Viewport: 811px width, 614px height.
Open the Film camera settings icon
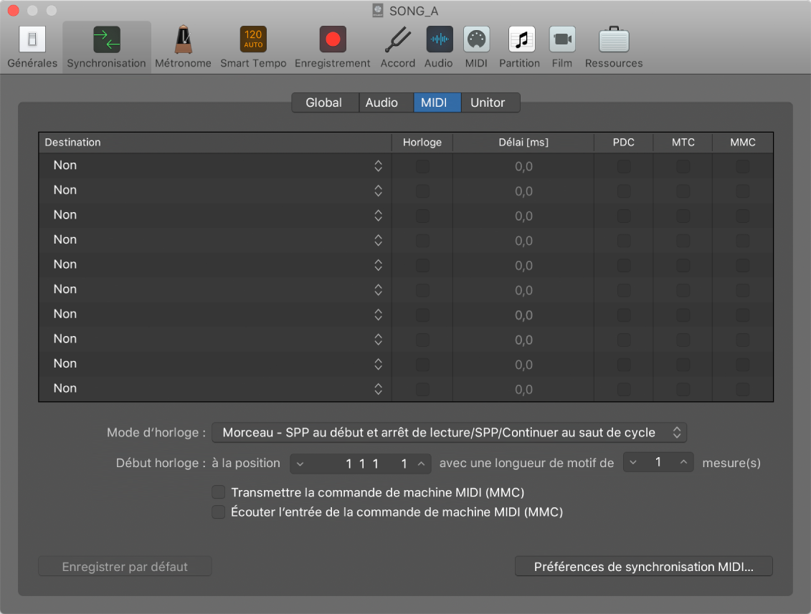(x=562, y=40)
